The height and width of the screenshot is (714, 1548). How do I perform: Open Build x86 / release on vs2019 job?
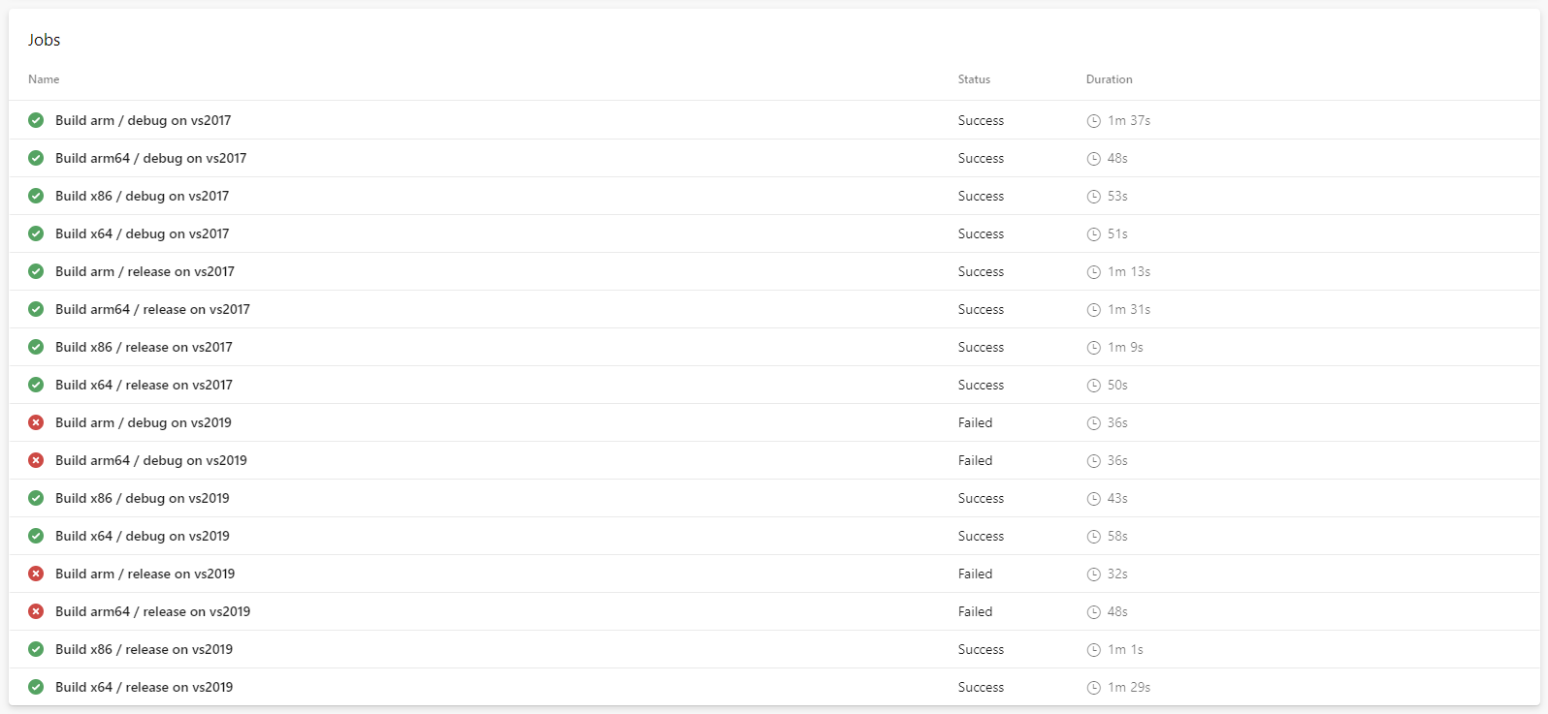[774, 649]
